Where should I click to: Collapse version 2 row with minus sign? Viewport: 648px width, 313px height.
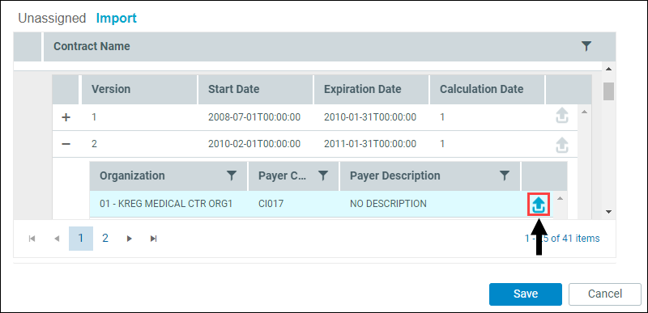(66, 144)
